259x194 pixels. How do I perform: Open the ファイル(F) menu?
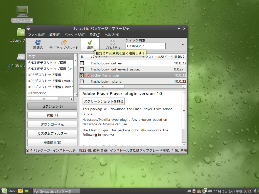coord(36,35)
